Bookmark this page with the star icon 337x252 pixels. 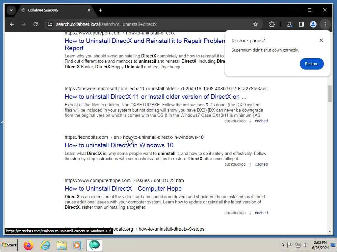tap(255, 24)
